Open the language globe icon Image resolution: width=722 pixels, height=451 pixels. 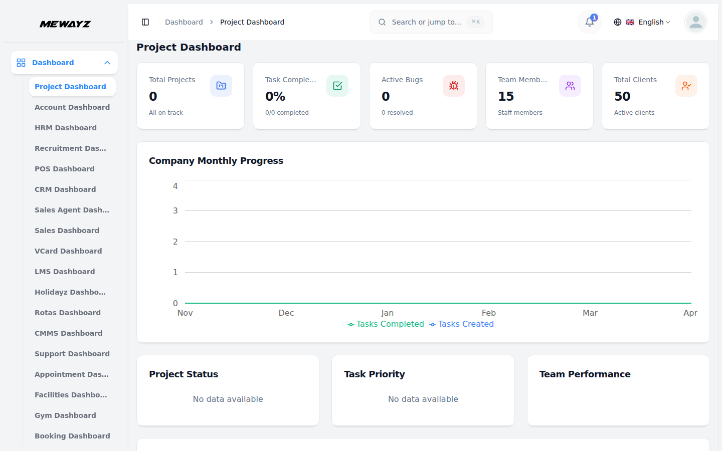[618, 22]
